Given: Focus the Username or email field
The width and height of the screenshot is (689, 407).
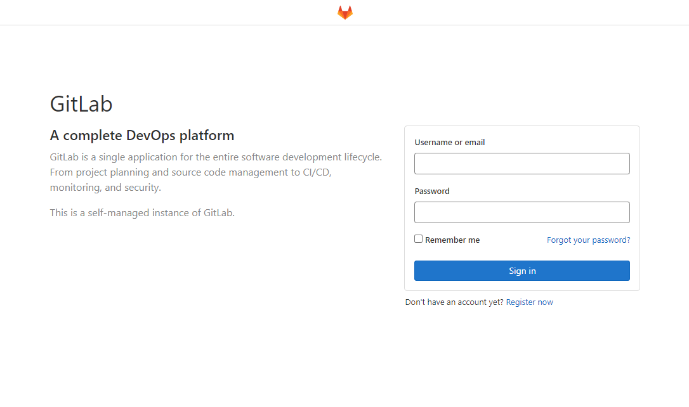Looking at the screenshot, I should (522, 164).
